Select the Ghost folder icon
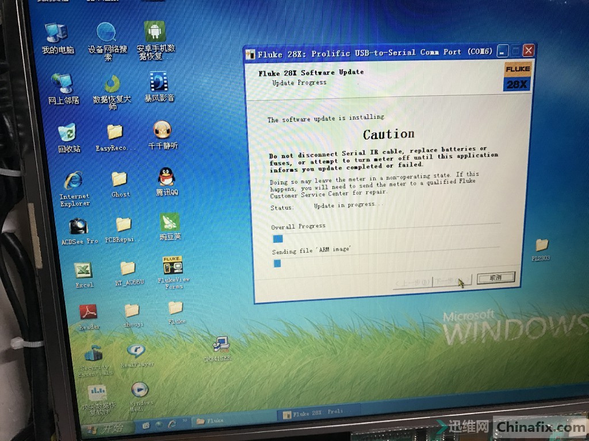This screenshot has width=589, height=441. [x=120, y=184]
